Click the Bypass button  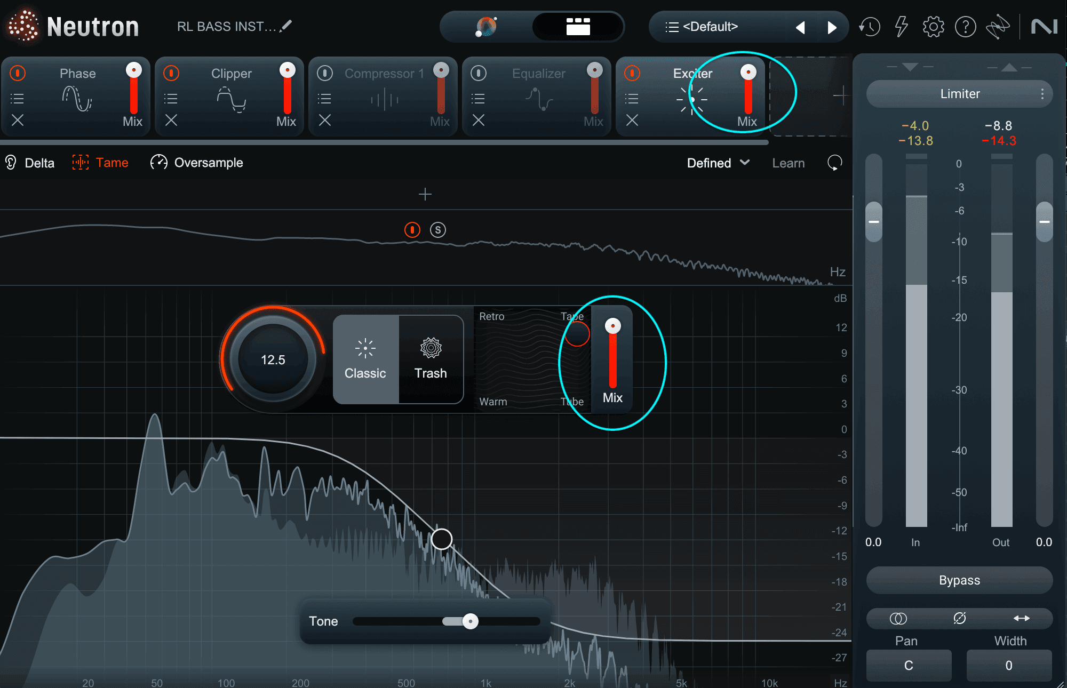pyautogui.click(x=959, y=580)
